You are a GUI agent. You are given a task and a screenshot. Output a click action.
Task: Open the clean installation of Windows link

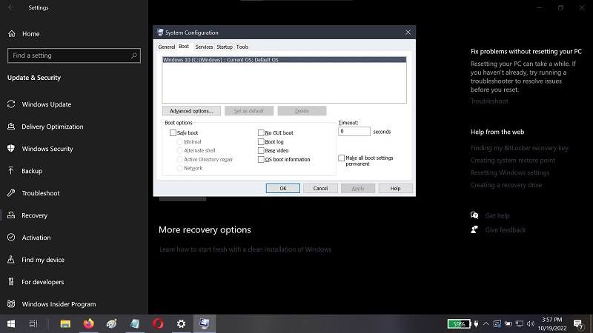point(245,249)
